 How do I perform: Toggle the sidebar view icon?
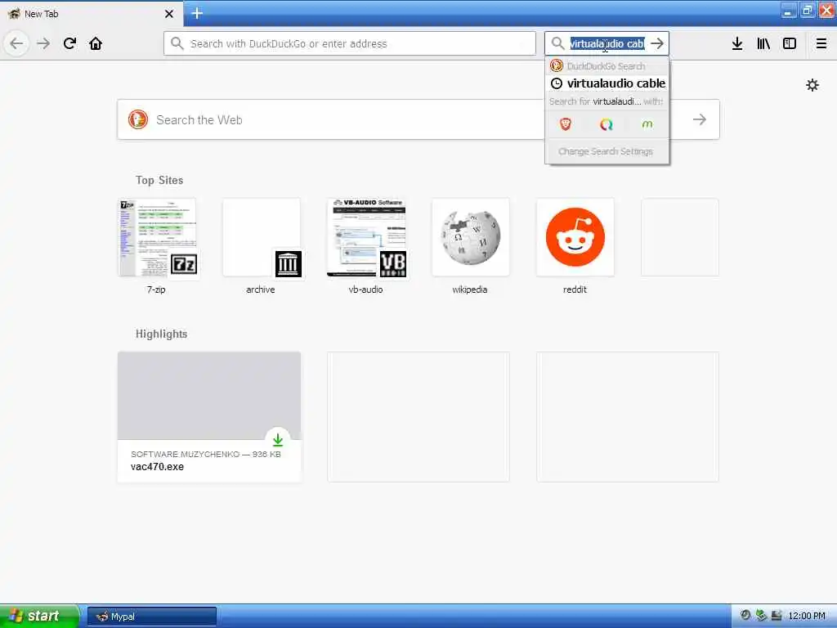pos(790,44)
